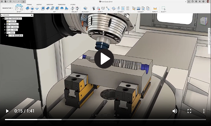Click the Select tool icon

(163, 8)
